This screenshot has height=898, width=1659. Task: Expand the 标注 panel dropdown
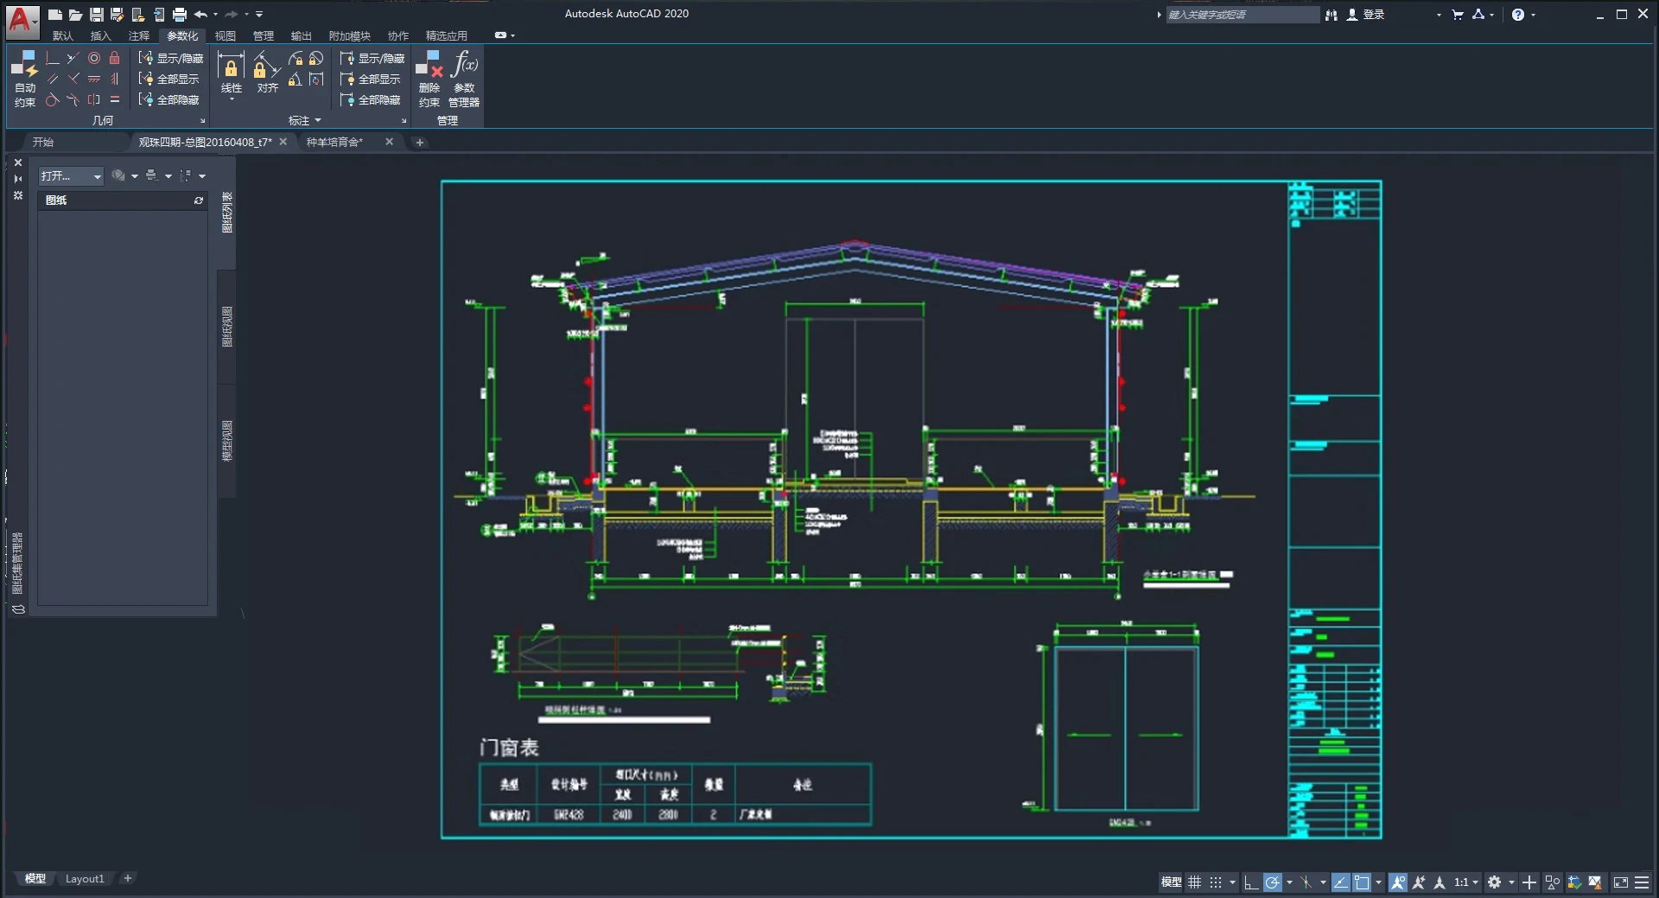pos(305,120)
